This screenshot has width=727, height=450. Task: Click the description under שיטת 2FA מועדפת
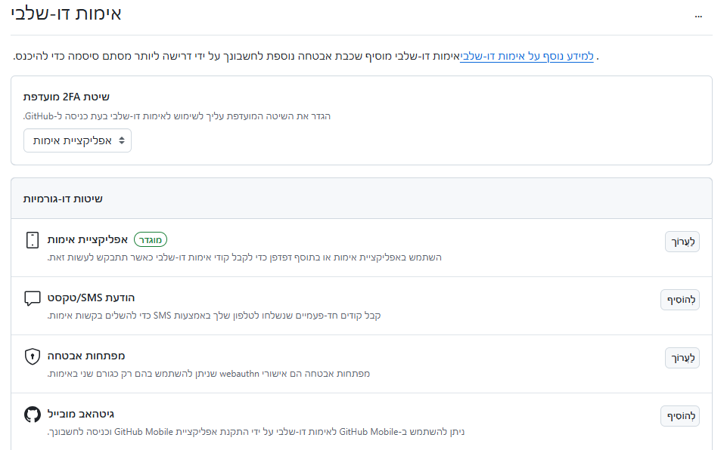(177, 116)
